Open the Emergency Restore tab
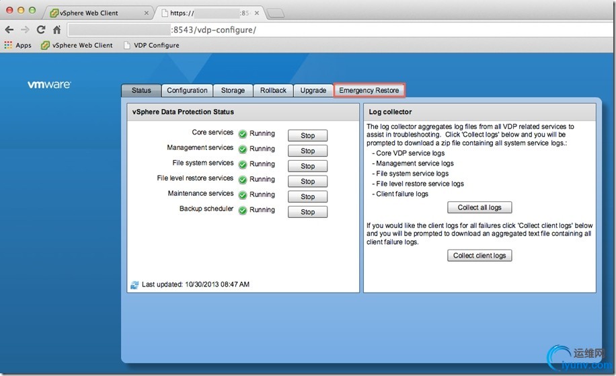This screenshot has height=376, width=616. pyautogui.click(x=369, y=90)
